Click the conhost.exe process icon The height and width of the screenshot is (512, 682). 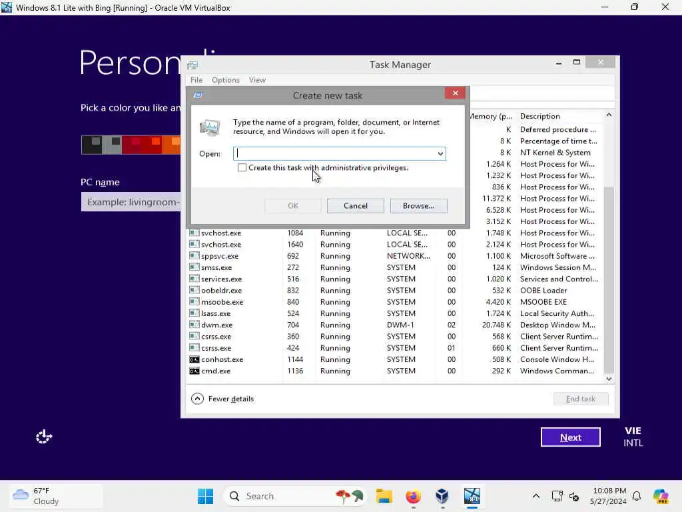(x=194, y=359)
